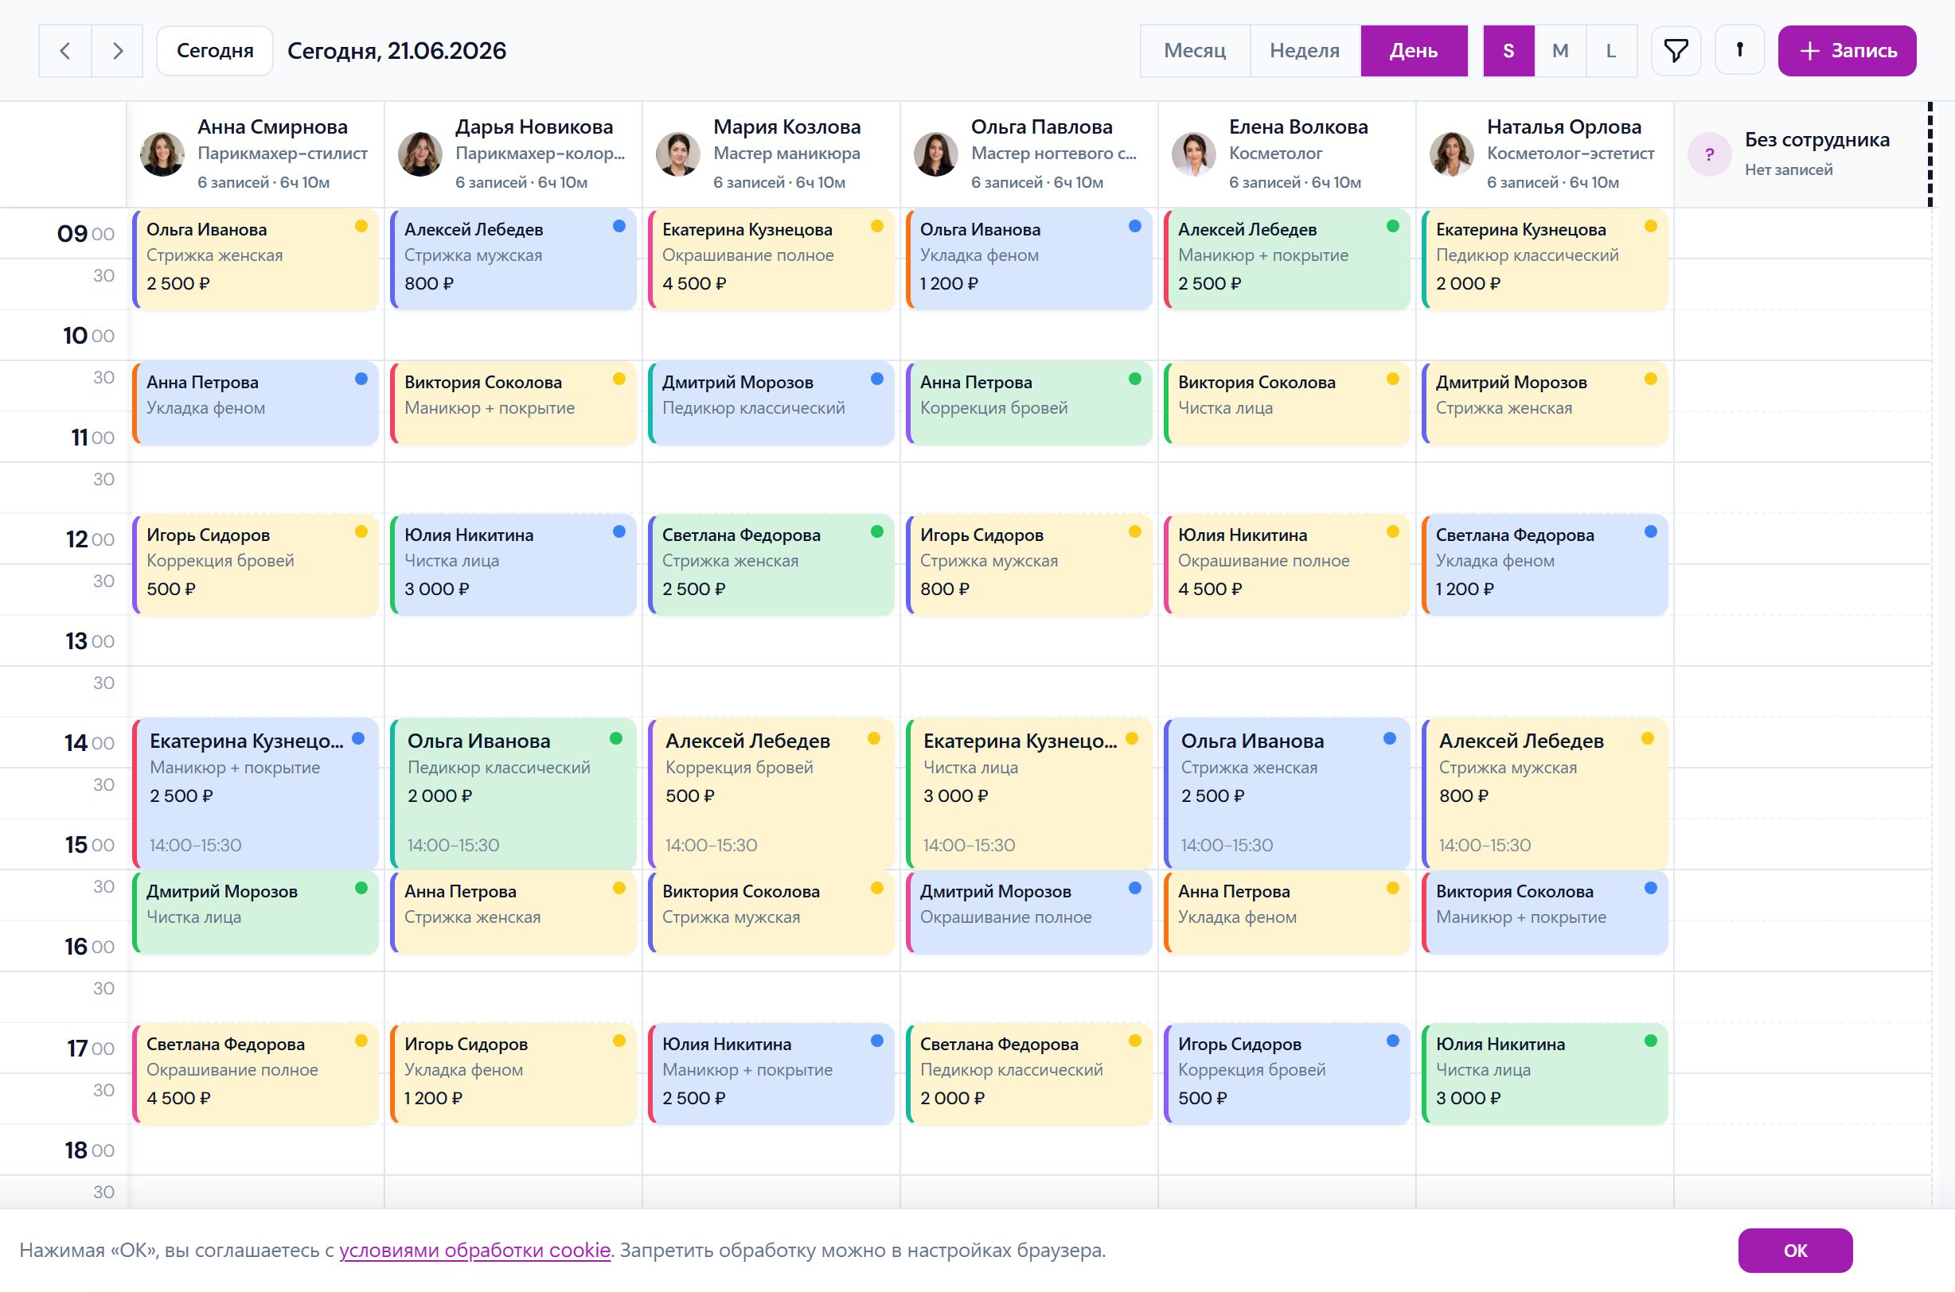Click Наталья Орлова name in header

click(1563, 127)
